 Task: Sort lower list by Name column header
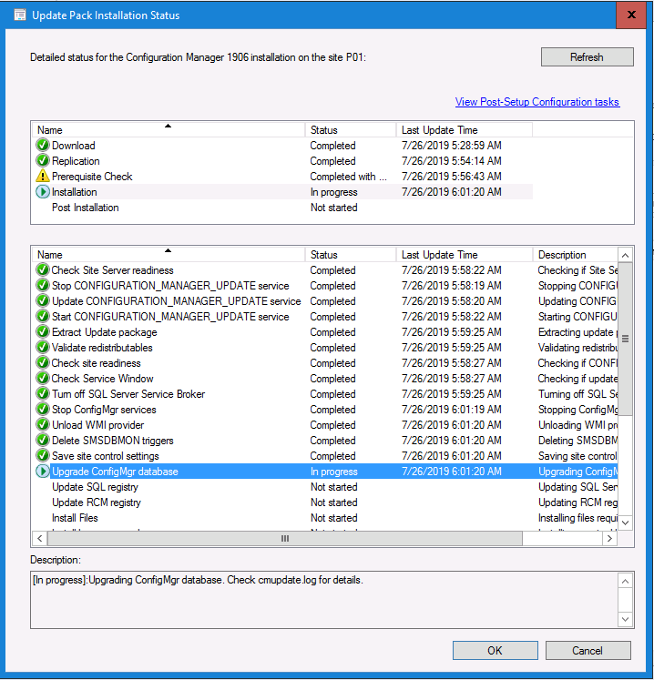[169, 255]
